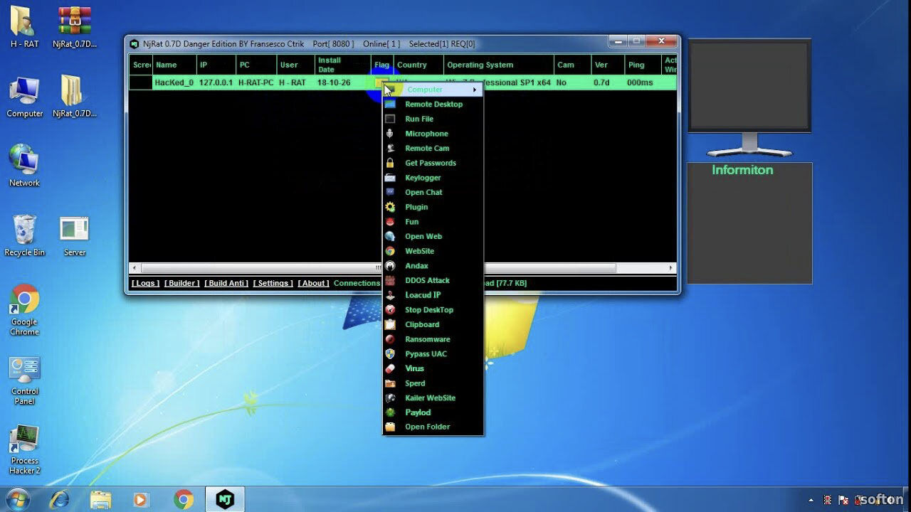This screenshot has width=911, height=512.
Task: Select the Computer desktop icon
Action: (24, 97)
